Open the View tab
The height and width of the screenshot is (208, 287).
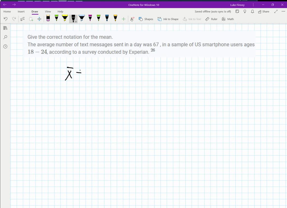click(48, 11)
